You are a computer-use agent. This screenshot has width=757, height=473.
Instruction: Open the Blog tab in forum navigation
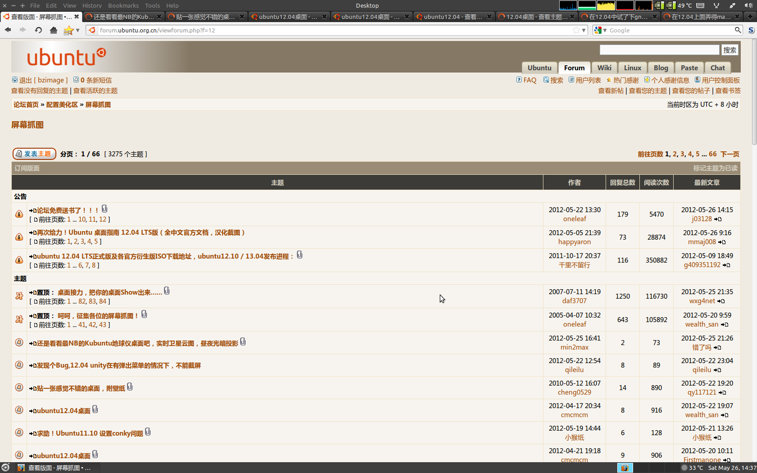point(661,68)
